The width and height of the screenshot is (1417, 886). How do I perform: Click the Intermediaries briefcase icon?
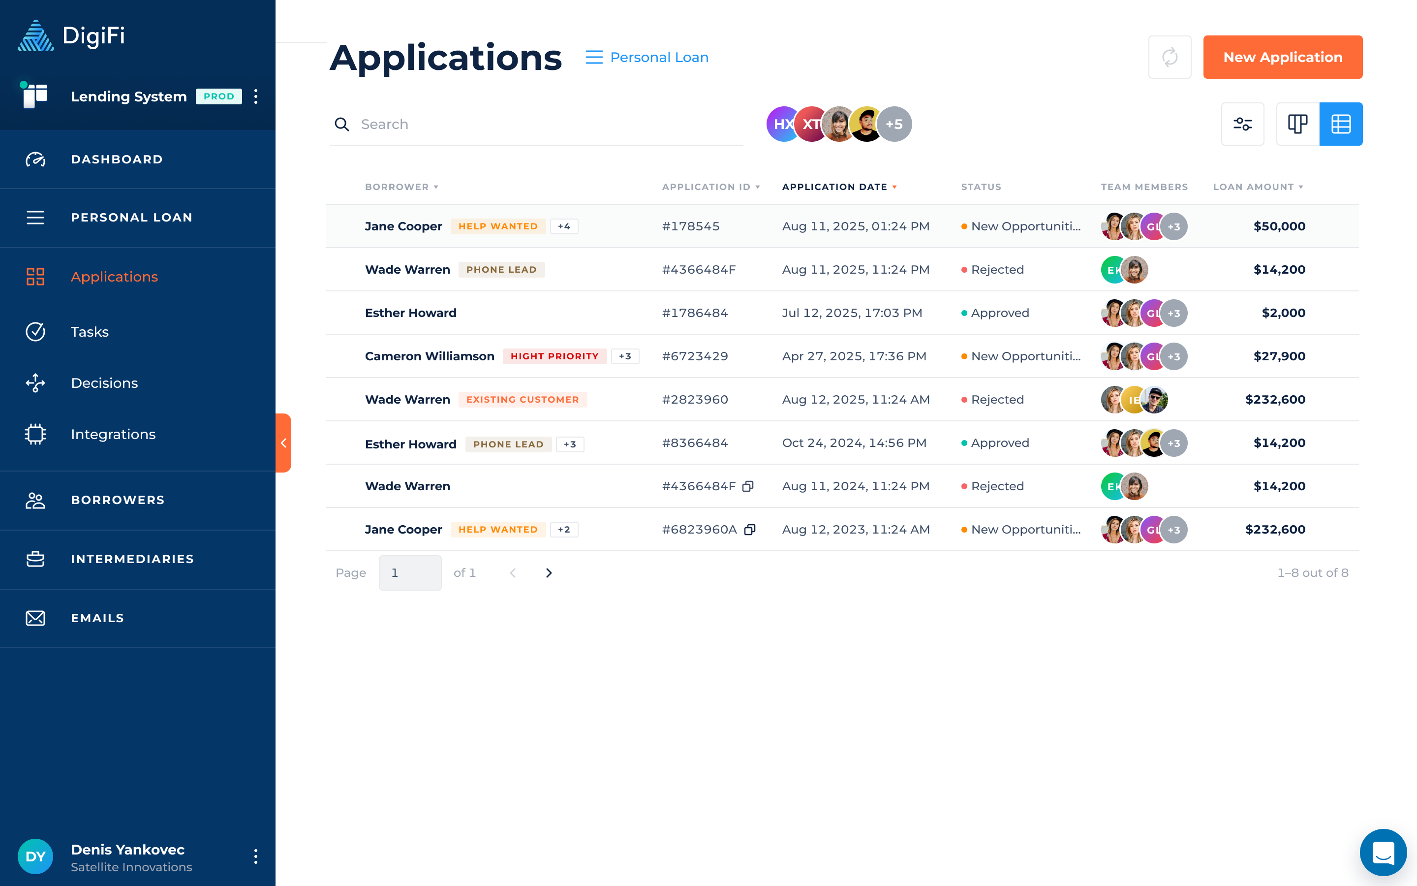coord(35,559)
